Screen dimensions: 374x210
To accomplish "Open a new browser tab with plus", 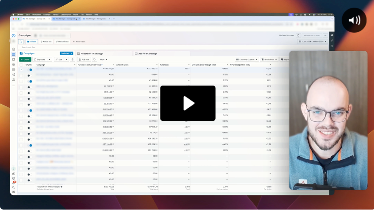I will (x=114, y=19).
